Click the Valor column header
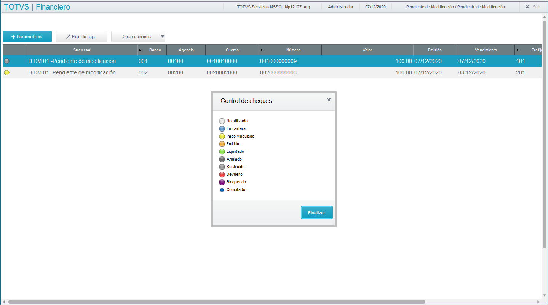Viewport: 548px width, 305px height. tap(367, 50)
